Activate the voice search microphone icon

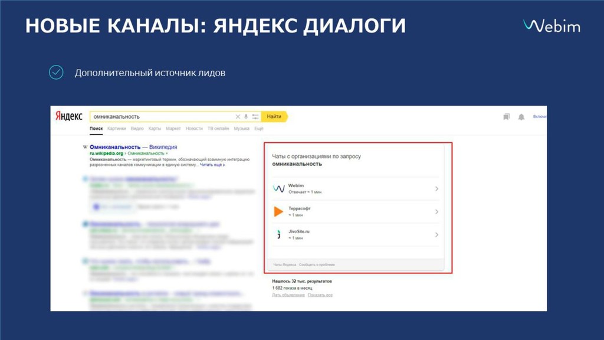[x=246, y=116]
